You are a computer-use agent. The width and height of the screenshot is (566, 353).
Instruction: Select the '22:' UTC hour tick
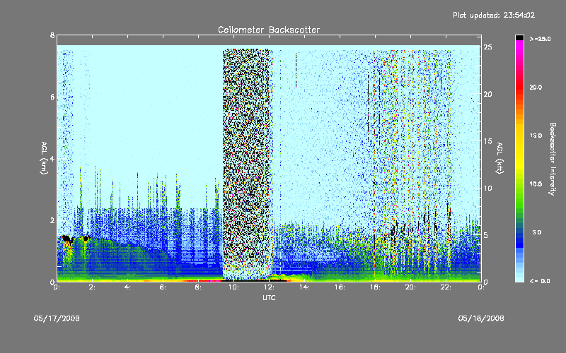pos(446,287)
